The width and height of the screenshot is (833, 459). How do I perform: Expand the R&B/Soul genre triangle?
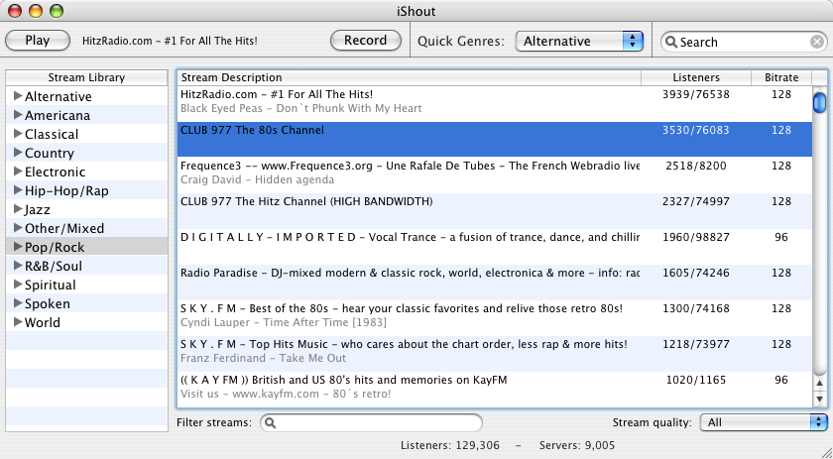point(18,266)
